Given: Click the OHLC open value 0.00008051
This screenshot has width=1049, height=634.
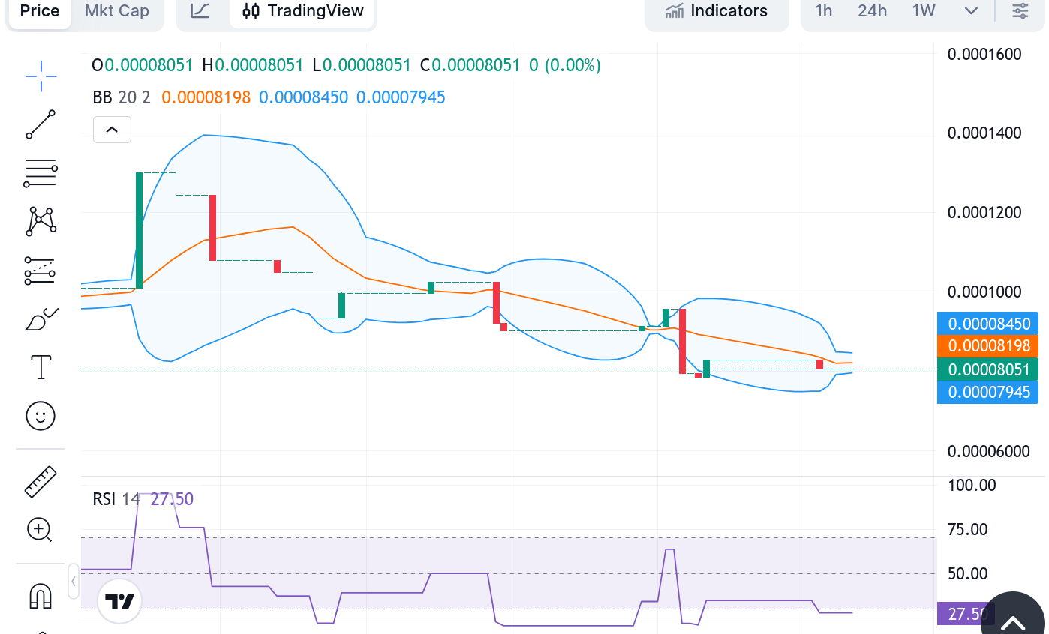Looking at the screenshot, I should pos(149,65).
